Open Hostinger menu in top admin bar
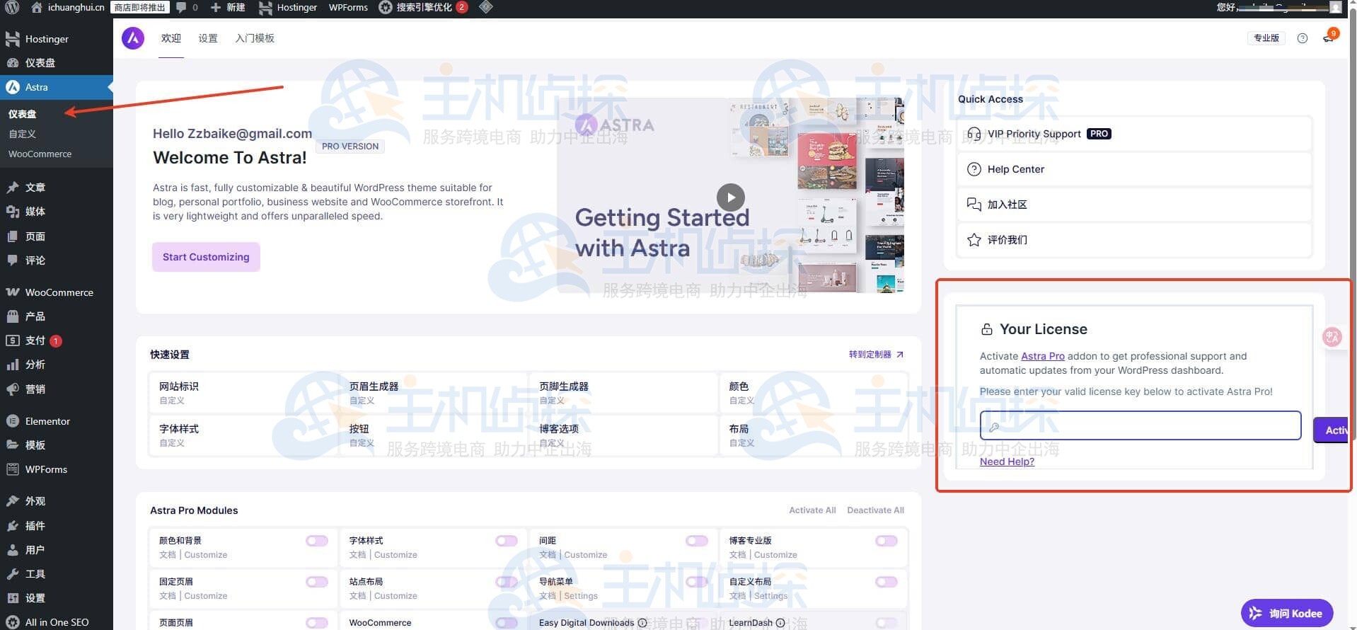This screenshot has width=1357, height=630. 287,7
